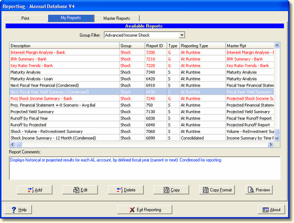Select Next Fiscal Year Yield Summary (Condensed)
This screenshot has width=294, height=223.
coord(142,92)
